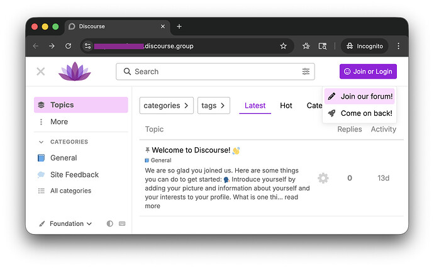Open the categories filter dropdown
Image resolution: width=434 pixels, height=268 pixels.
click(x=166, y=106)
